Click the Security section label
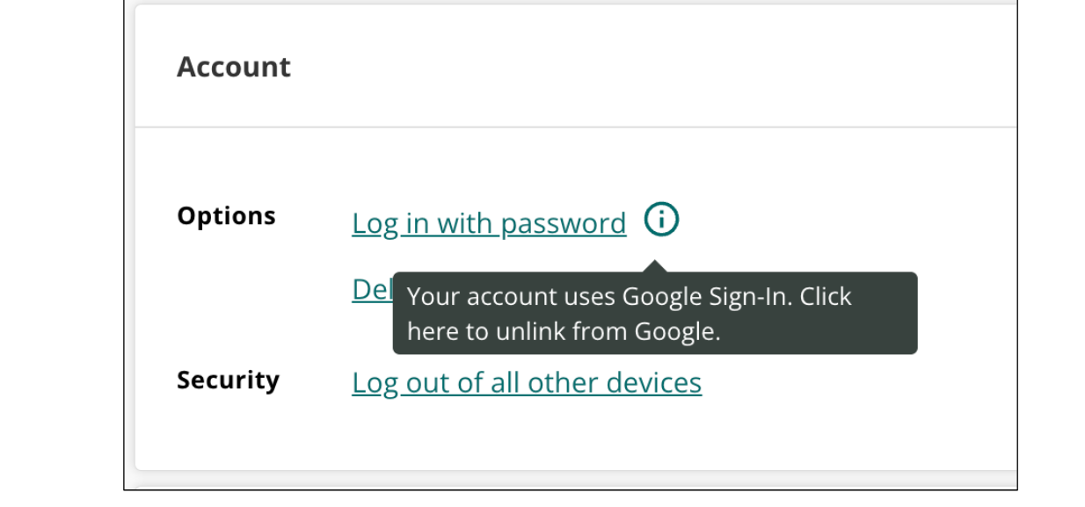The image size is (1085, 507). 229,380
